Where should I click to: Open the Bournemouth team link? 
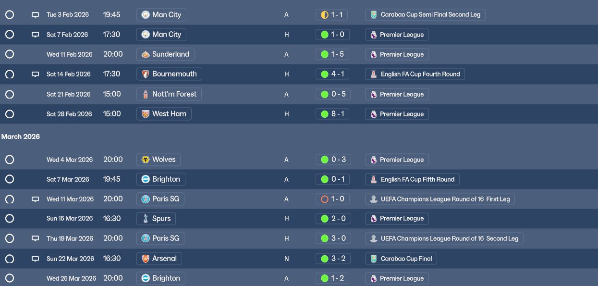point(174,74)
